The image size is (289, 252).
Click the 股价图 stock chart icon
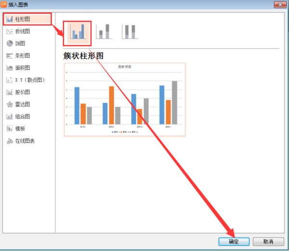click(10, 92)
